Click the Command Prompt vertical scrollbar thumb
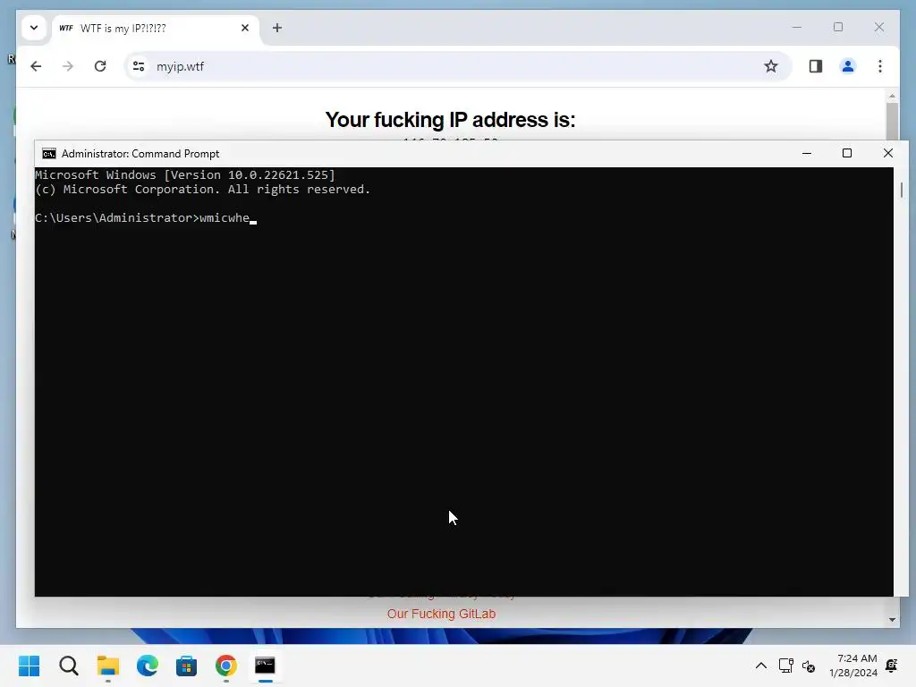This screenshot has width=916, height=687. [902, 190]
